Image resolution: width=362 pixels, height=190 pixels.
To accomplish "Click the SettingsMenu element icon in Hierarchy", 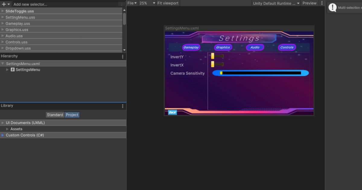I will click(12, 69).
